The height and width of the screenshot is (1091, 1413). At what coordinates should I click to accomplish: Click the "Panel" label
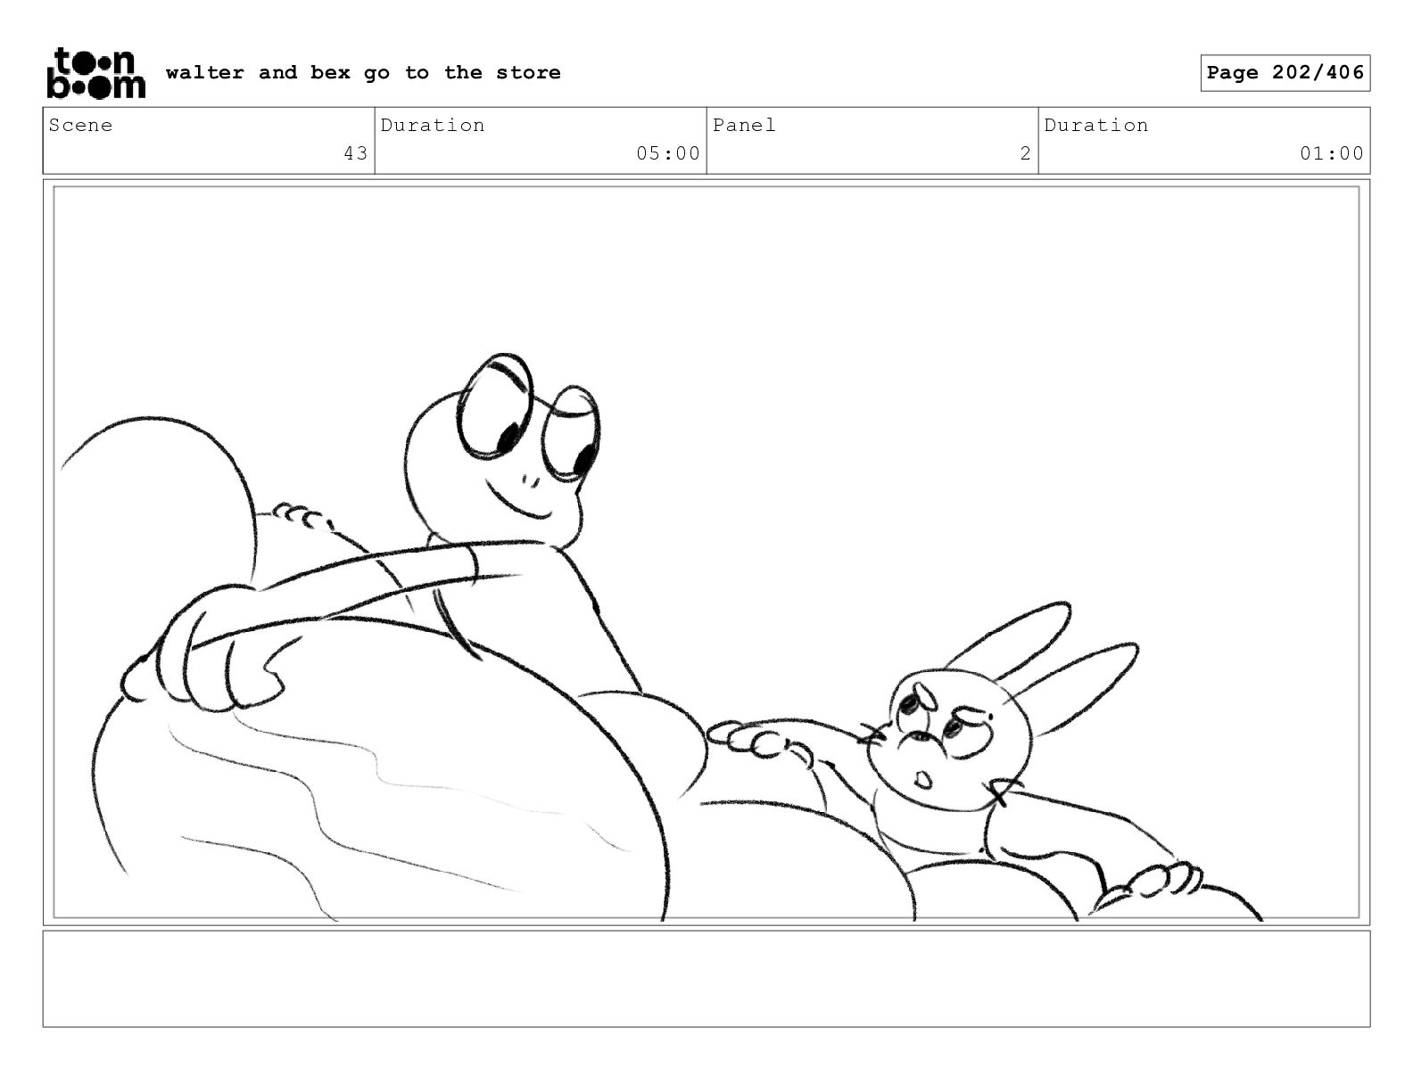(x=745, y=126)
